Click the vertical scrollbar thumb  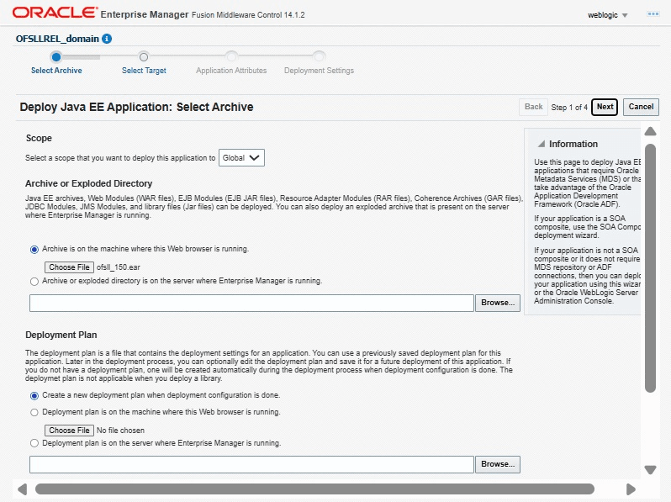coord(651,268)
